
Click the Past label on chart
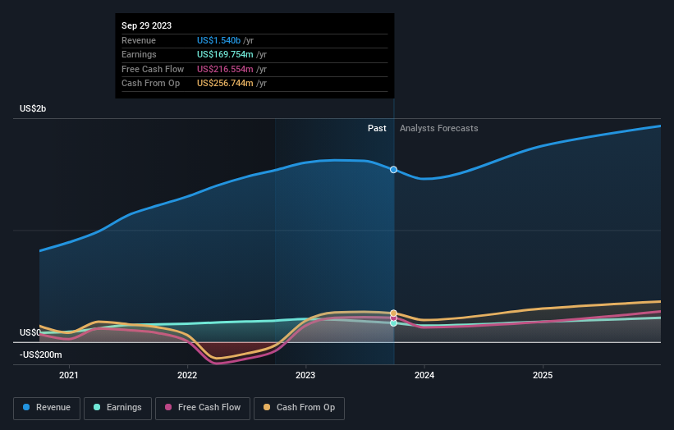pos(377,128)
